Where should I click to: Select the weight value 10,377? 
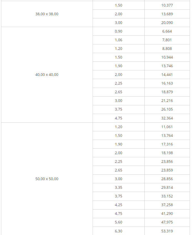[167, 5]
